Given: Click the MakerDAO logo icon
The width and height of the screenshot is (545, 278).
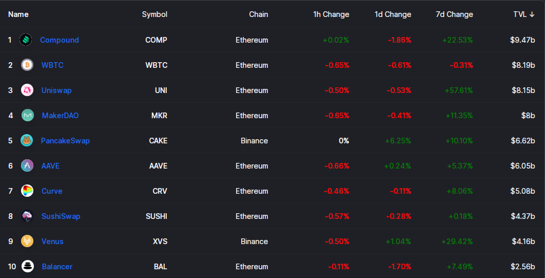Looking at the screenshot, I should [28, 115].
